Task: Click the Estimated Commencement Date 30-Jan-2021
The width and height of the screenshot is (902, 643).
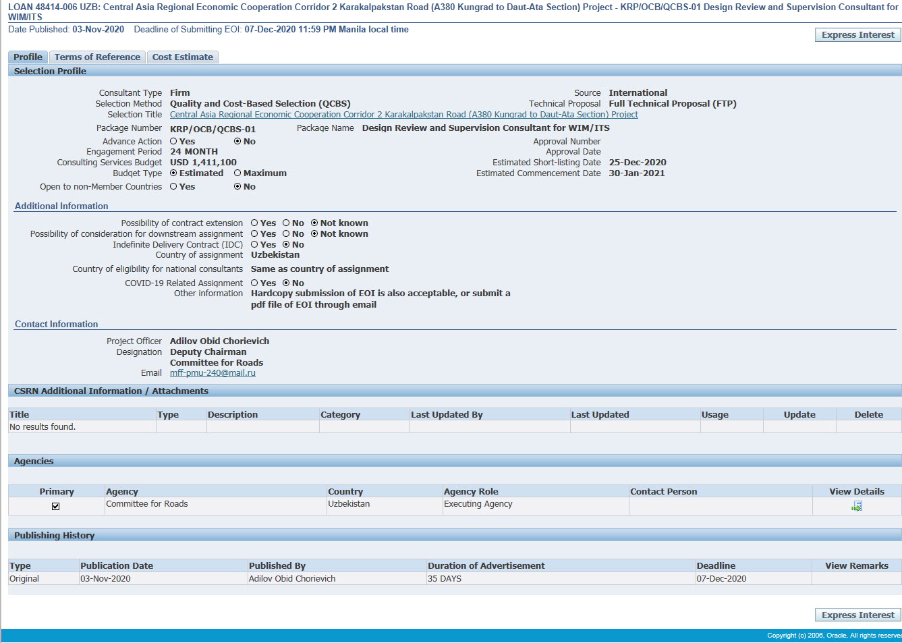Action: point(637,173)
